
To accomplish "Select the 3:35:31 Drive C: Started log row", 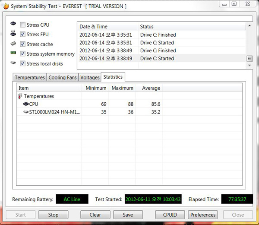I will coord(162,43).
